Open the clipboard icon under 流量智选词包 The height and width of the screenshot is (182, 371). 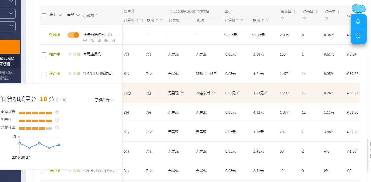point(113,41)
